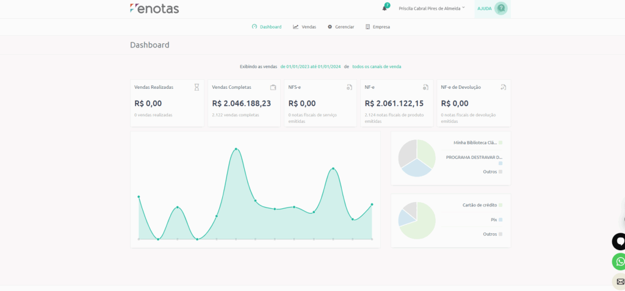Open the Empresa menu
The width and height of the screenshot is (625, 291).
click(x=377, y=27)
